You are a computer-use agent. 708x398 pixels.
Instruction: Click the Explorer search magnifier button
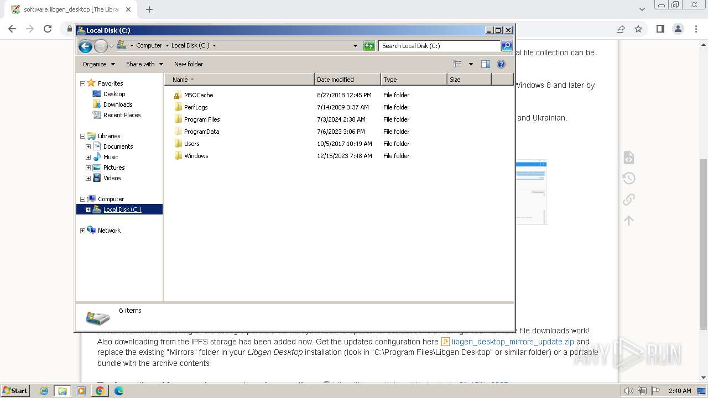click(x=507, y=46)
